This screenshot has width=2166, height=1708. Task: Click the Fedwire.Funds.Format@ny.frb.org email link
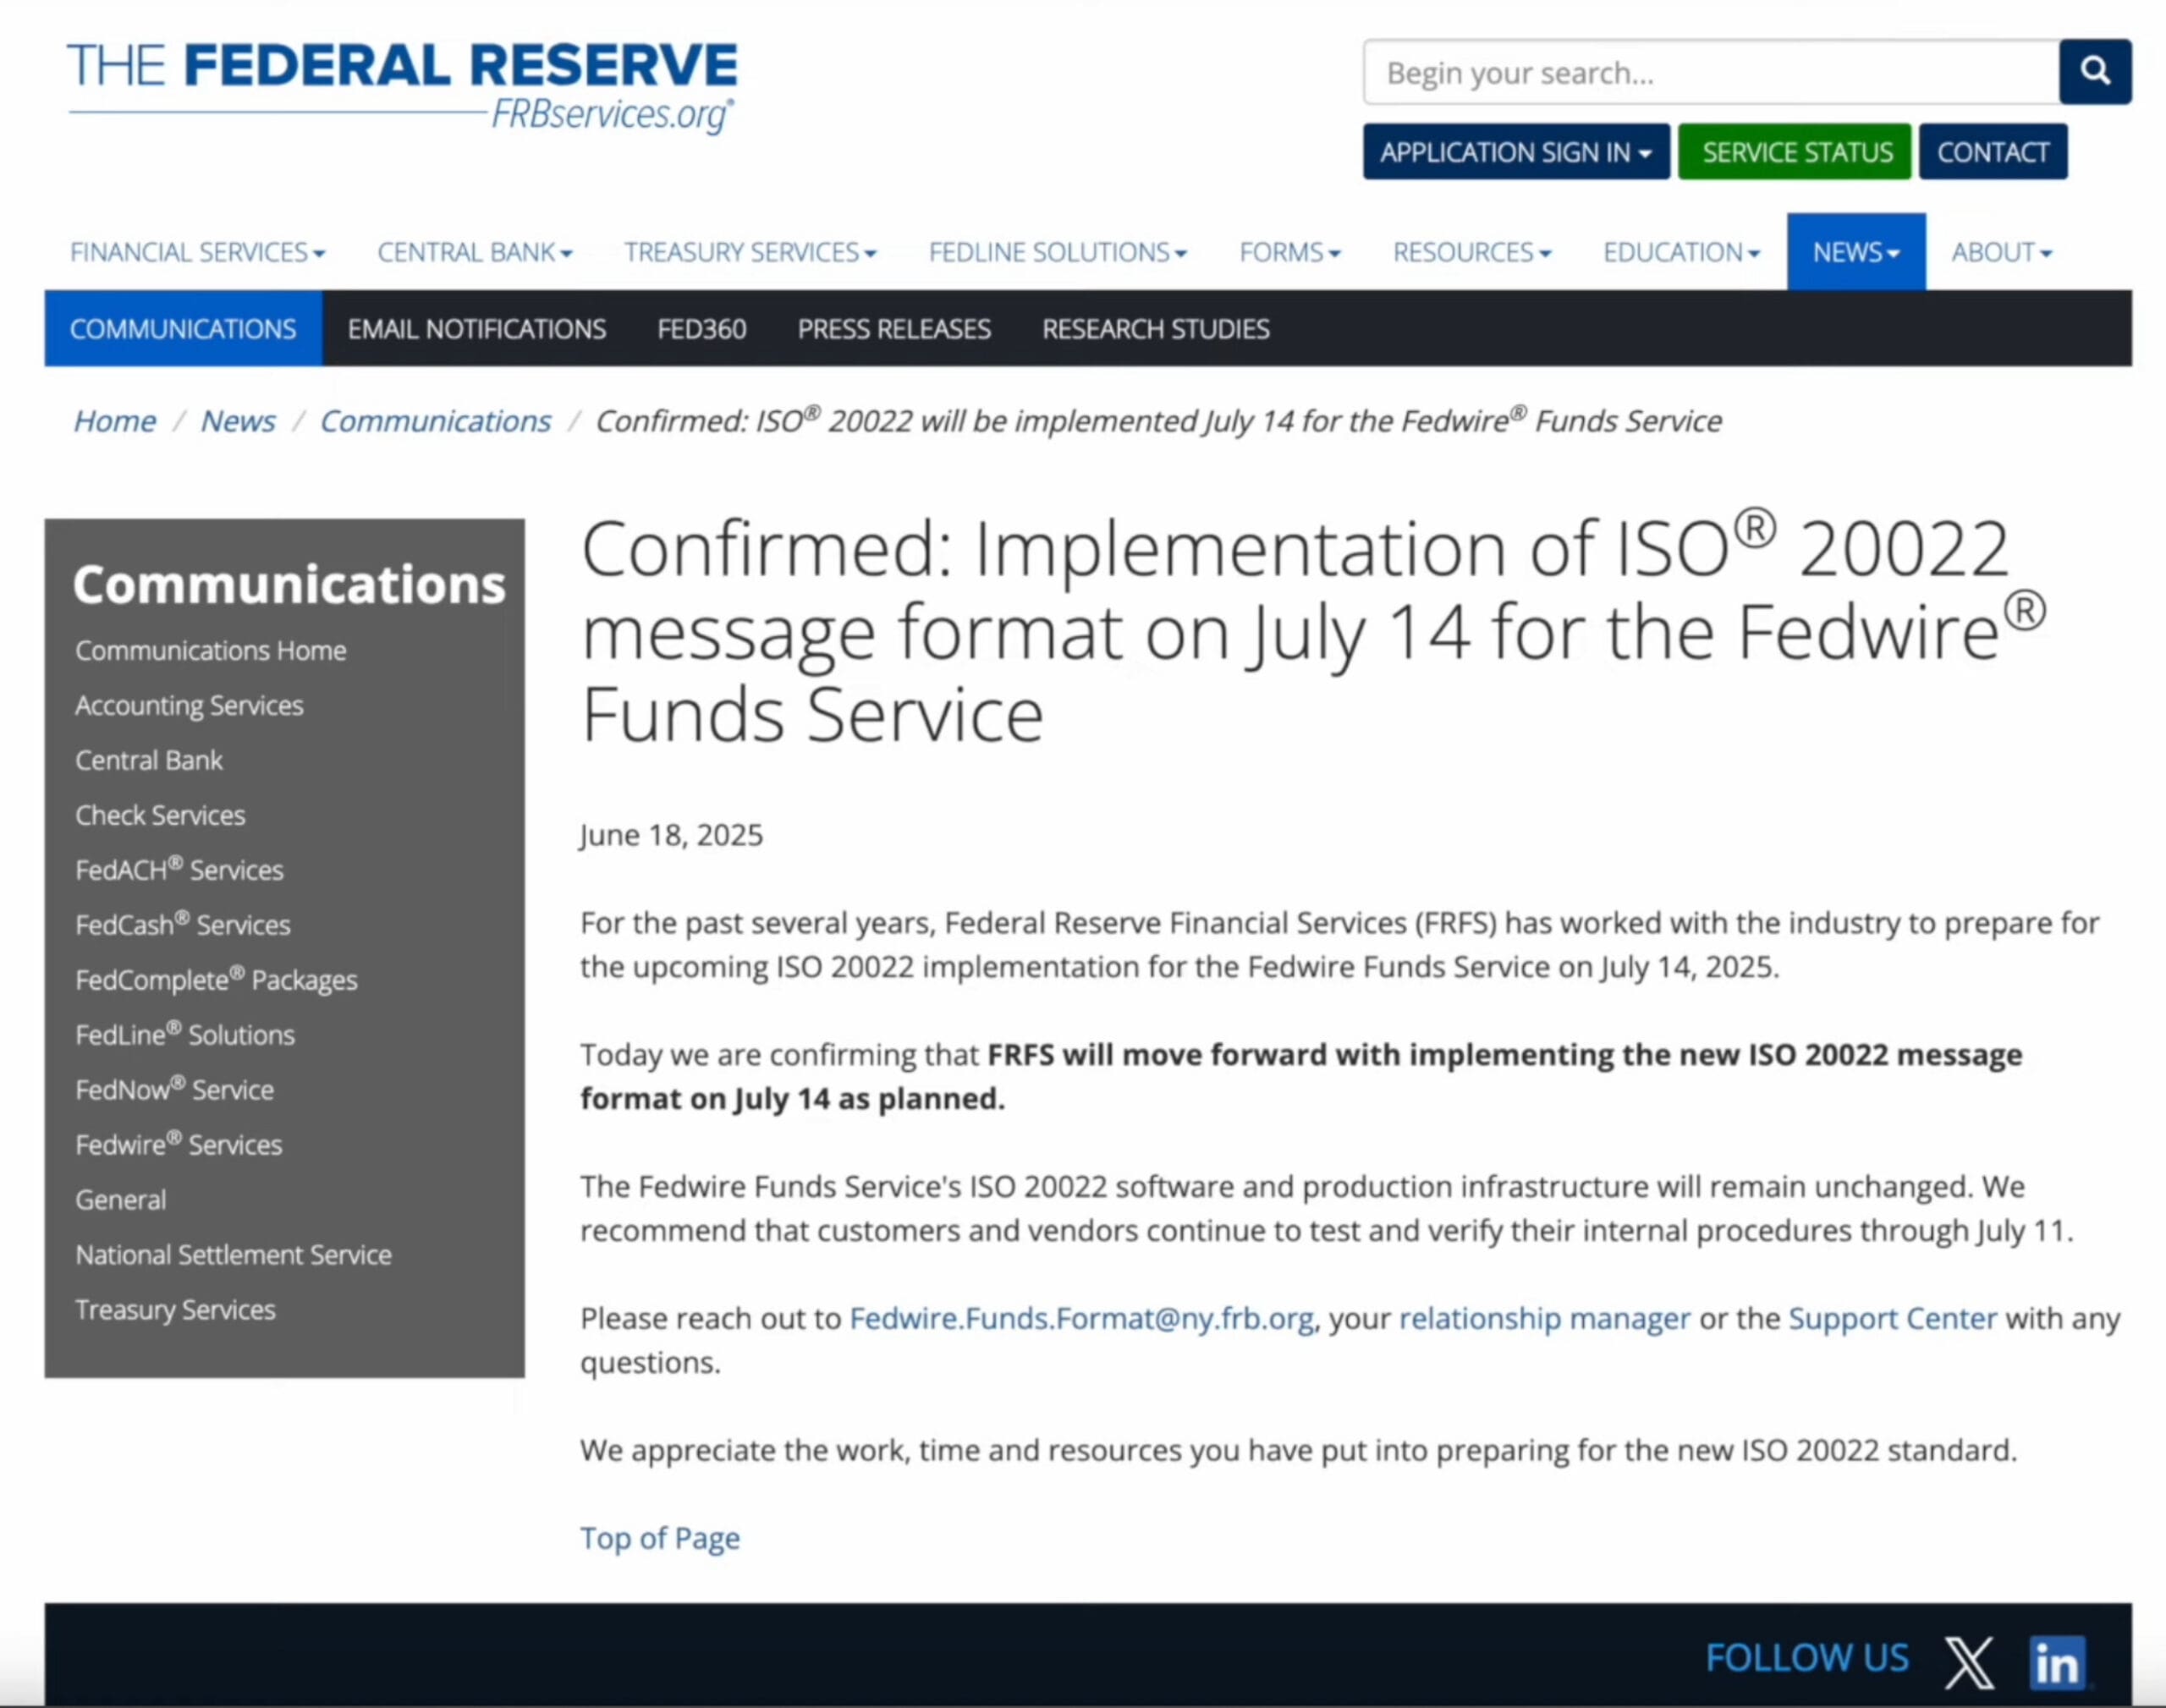tap(1081, 1318)
